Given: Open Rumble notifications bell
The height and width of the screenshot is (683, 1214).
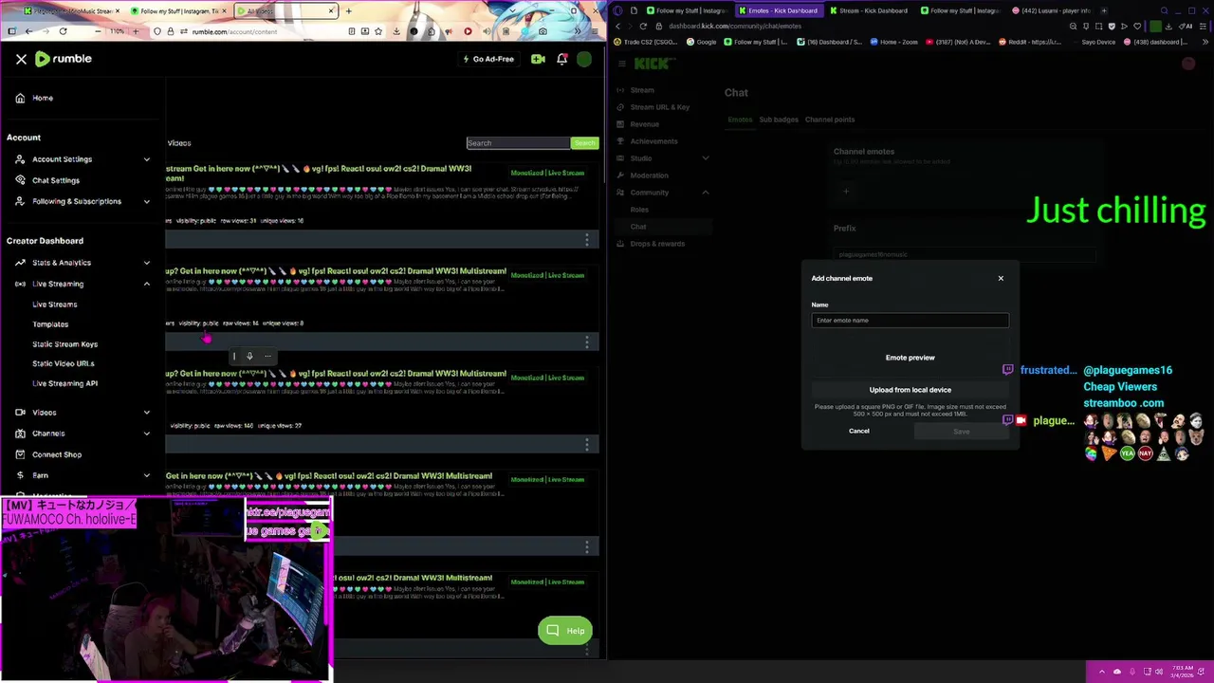Looking at the screenshot, I should 561,59.
